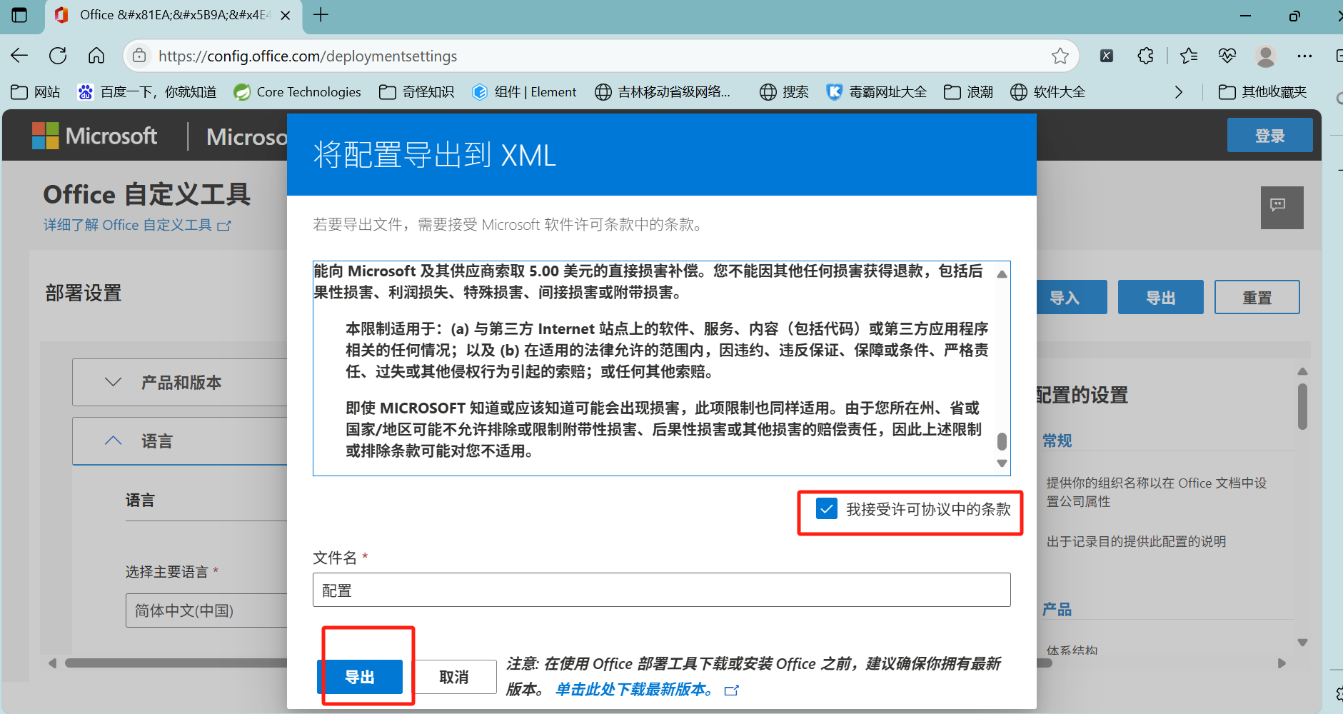This screenshot has height=714, width=1343.
Task: Refresh the current page
Action: click(x=58, y=56)
